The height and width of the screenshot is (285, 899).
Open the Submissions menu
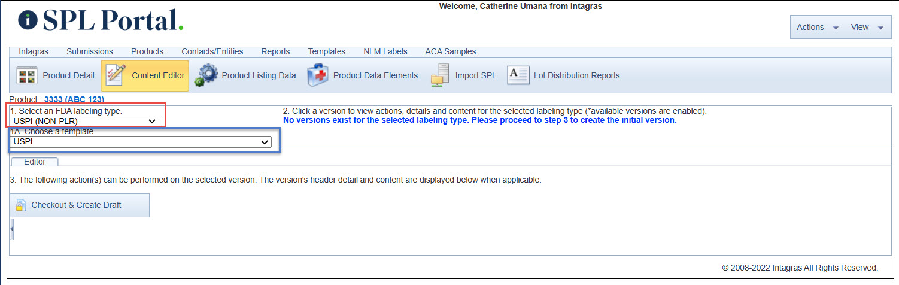pyautogui.click(x=90, y=51)
